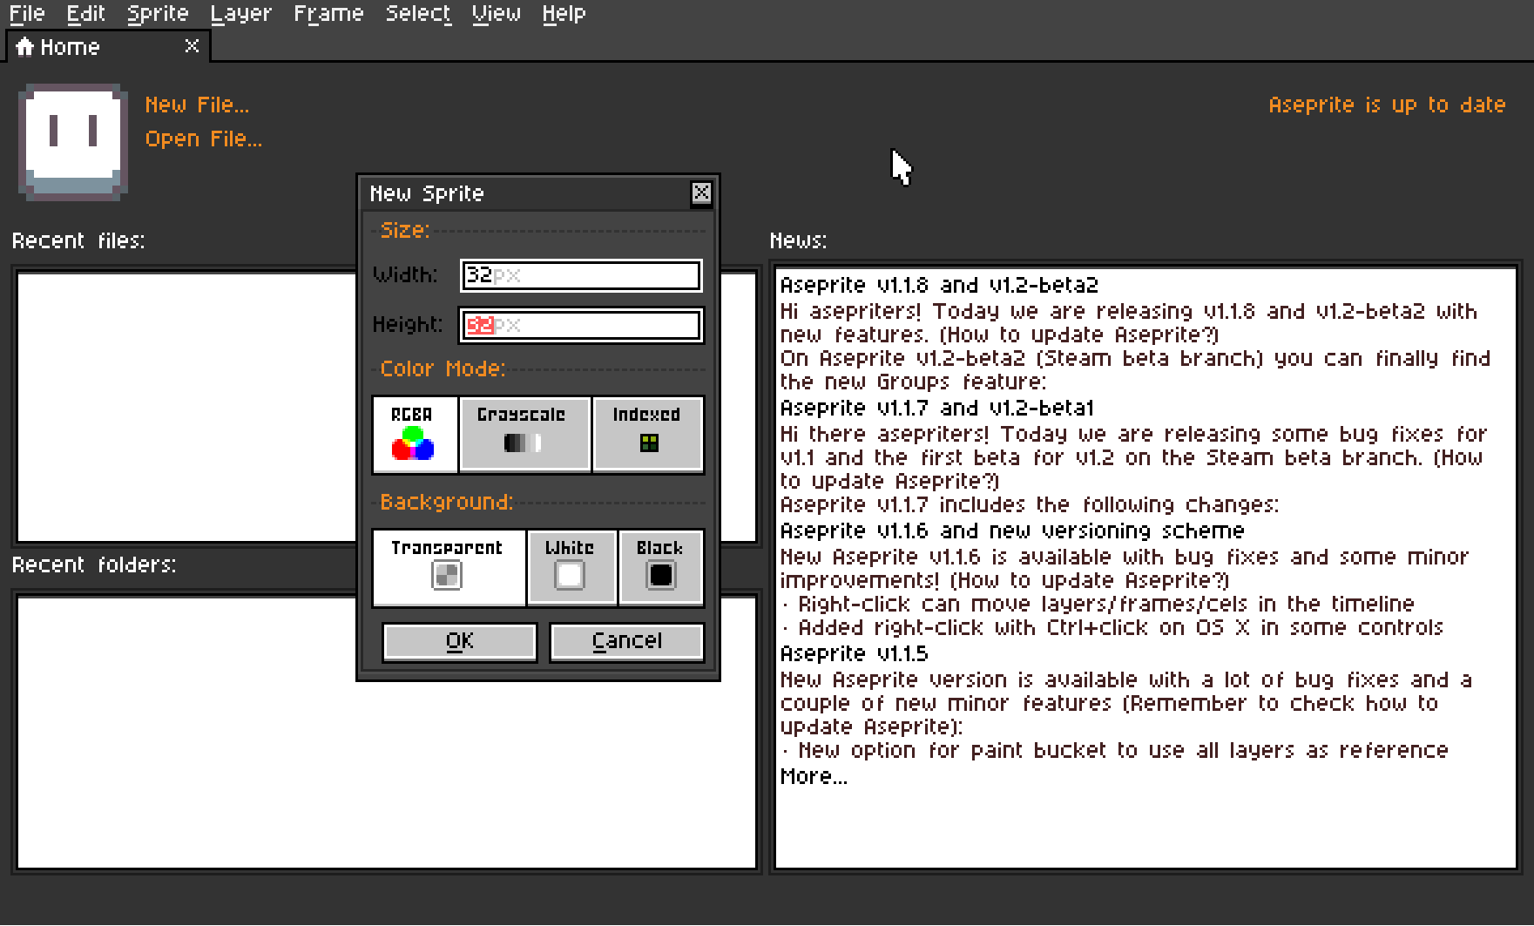The height and width of the screenshot is (926, 1534).
Task: Open the Edit menu
Action: (x=85, y=14)
